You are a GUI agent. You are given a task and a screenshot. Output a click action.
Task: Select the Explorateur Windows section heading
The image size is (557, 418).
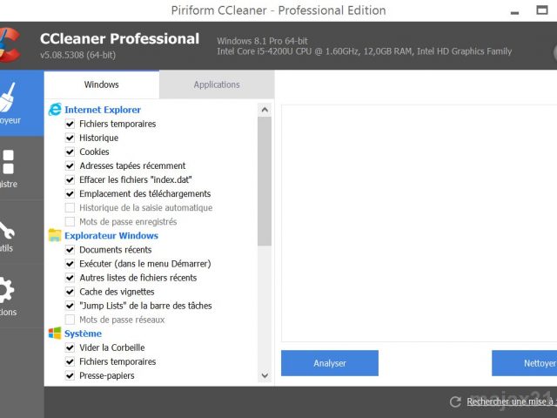tap(111, 236)
